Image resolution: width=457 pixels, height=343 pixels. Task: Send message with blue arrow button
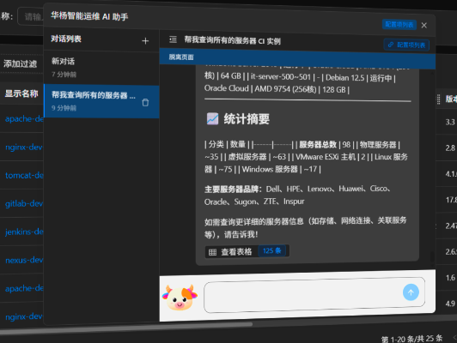411,292
